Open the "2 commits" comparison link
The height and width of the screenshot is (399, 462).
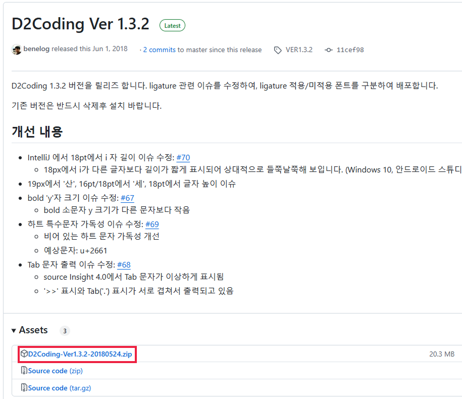[x=160, y=50]
